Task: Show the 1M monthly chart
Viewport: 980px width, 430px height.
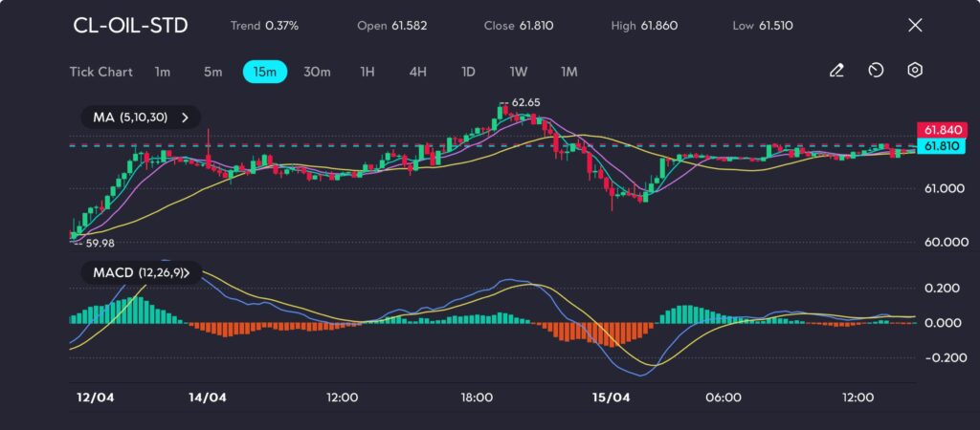Action: tap(568, 72)
